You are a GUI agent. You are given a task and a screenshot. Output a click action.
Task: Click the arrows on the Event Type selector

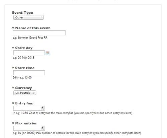41,17
